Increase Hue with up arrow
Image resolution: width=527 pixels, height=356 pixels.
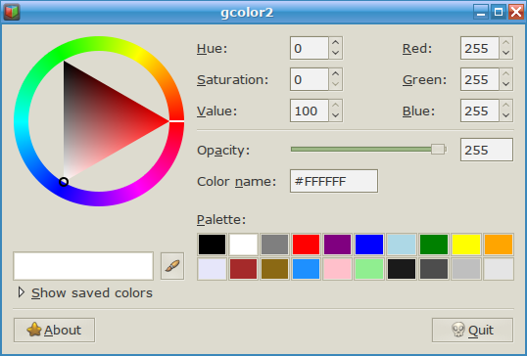[x=335, y=43]
